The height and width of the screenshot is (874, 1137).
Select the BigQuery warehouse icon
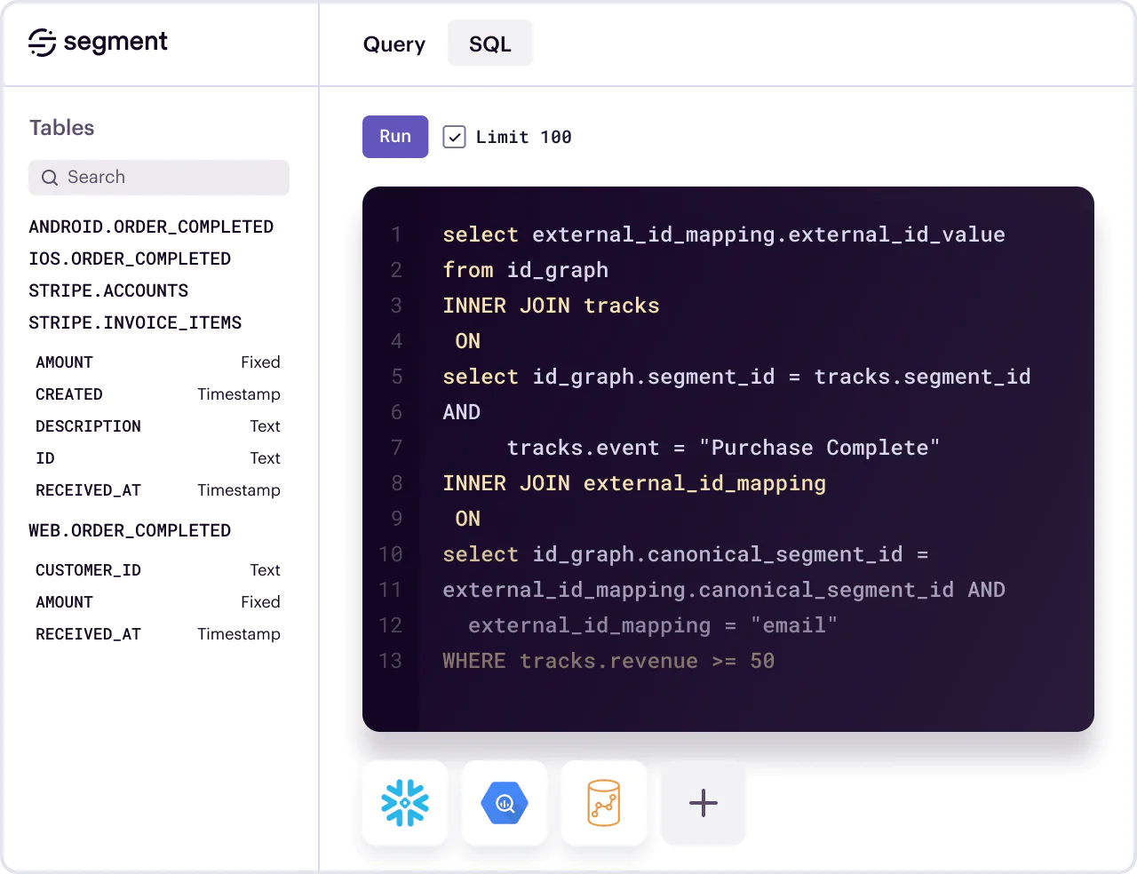pyautogui.click(x=505, y=803)
